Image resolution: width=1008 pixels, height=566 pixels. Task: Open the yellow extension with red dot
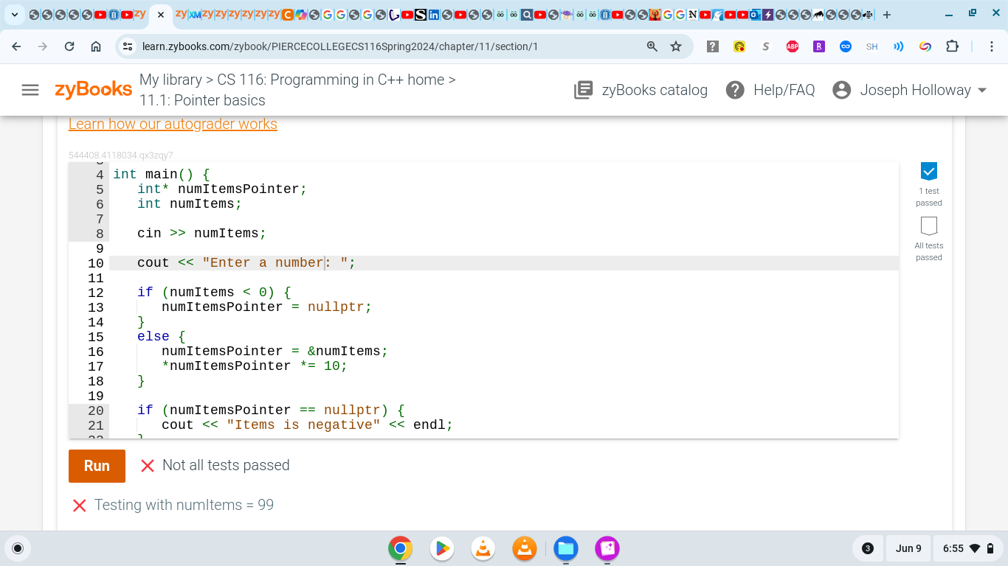click(x=739, y=46)
